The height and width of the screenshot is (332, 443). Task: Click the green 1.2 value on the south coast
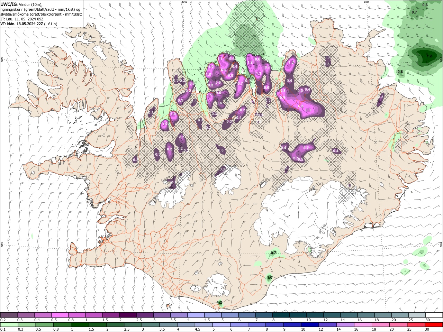[220, 302]
